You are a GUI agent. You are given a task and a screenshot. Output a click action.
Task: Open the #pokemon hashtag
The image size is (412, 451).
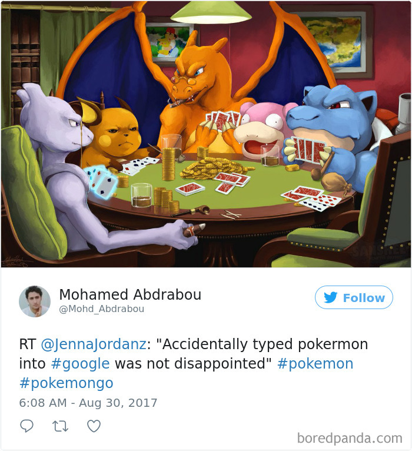315,363
